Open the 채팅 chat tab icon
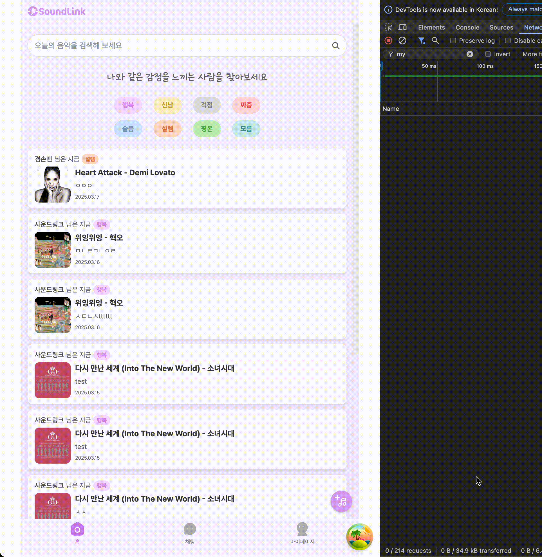 coord(190,529)
